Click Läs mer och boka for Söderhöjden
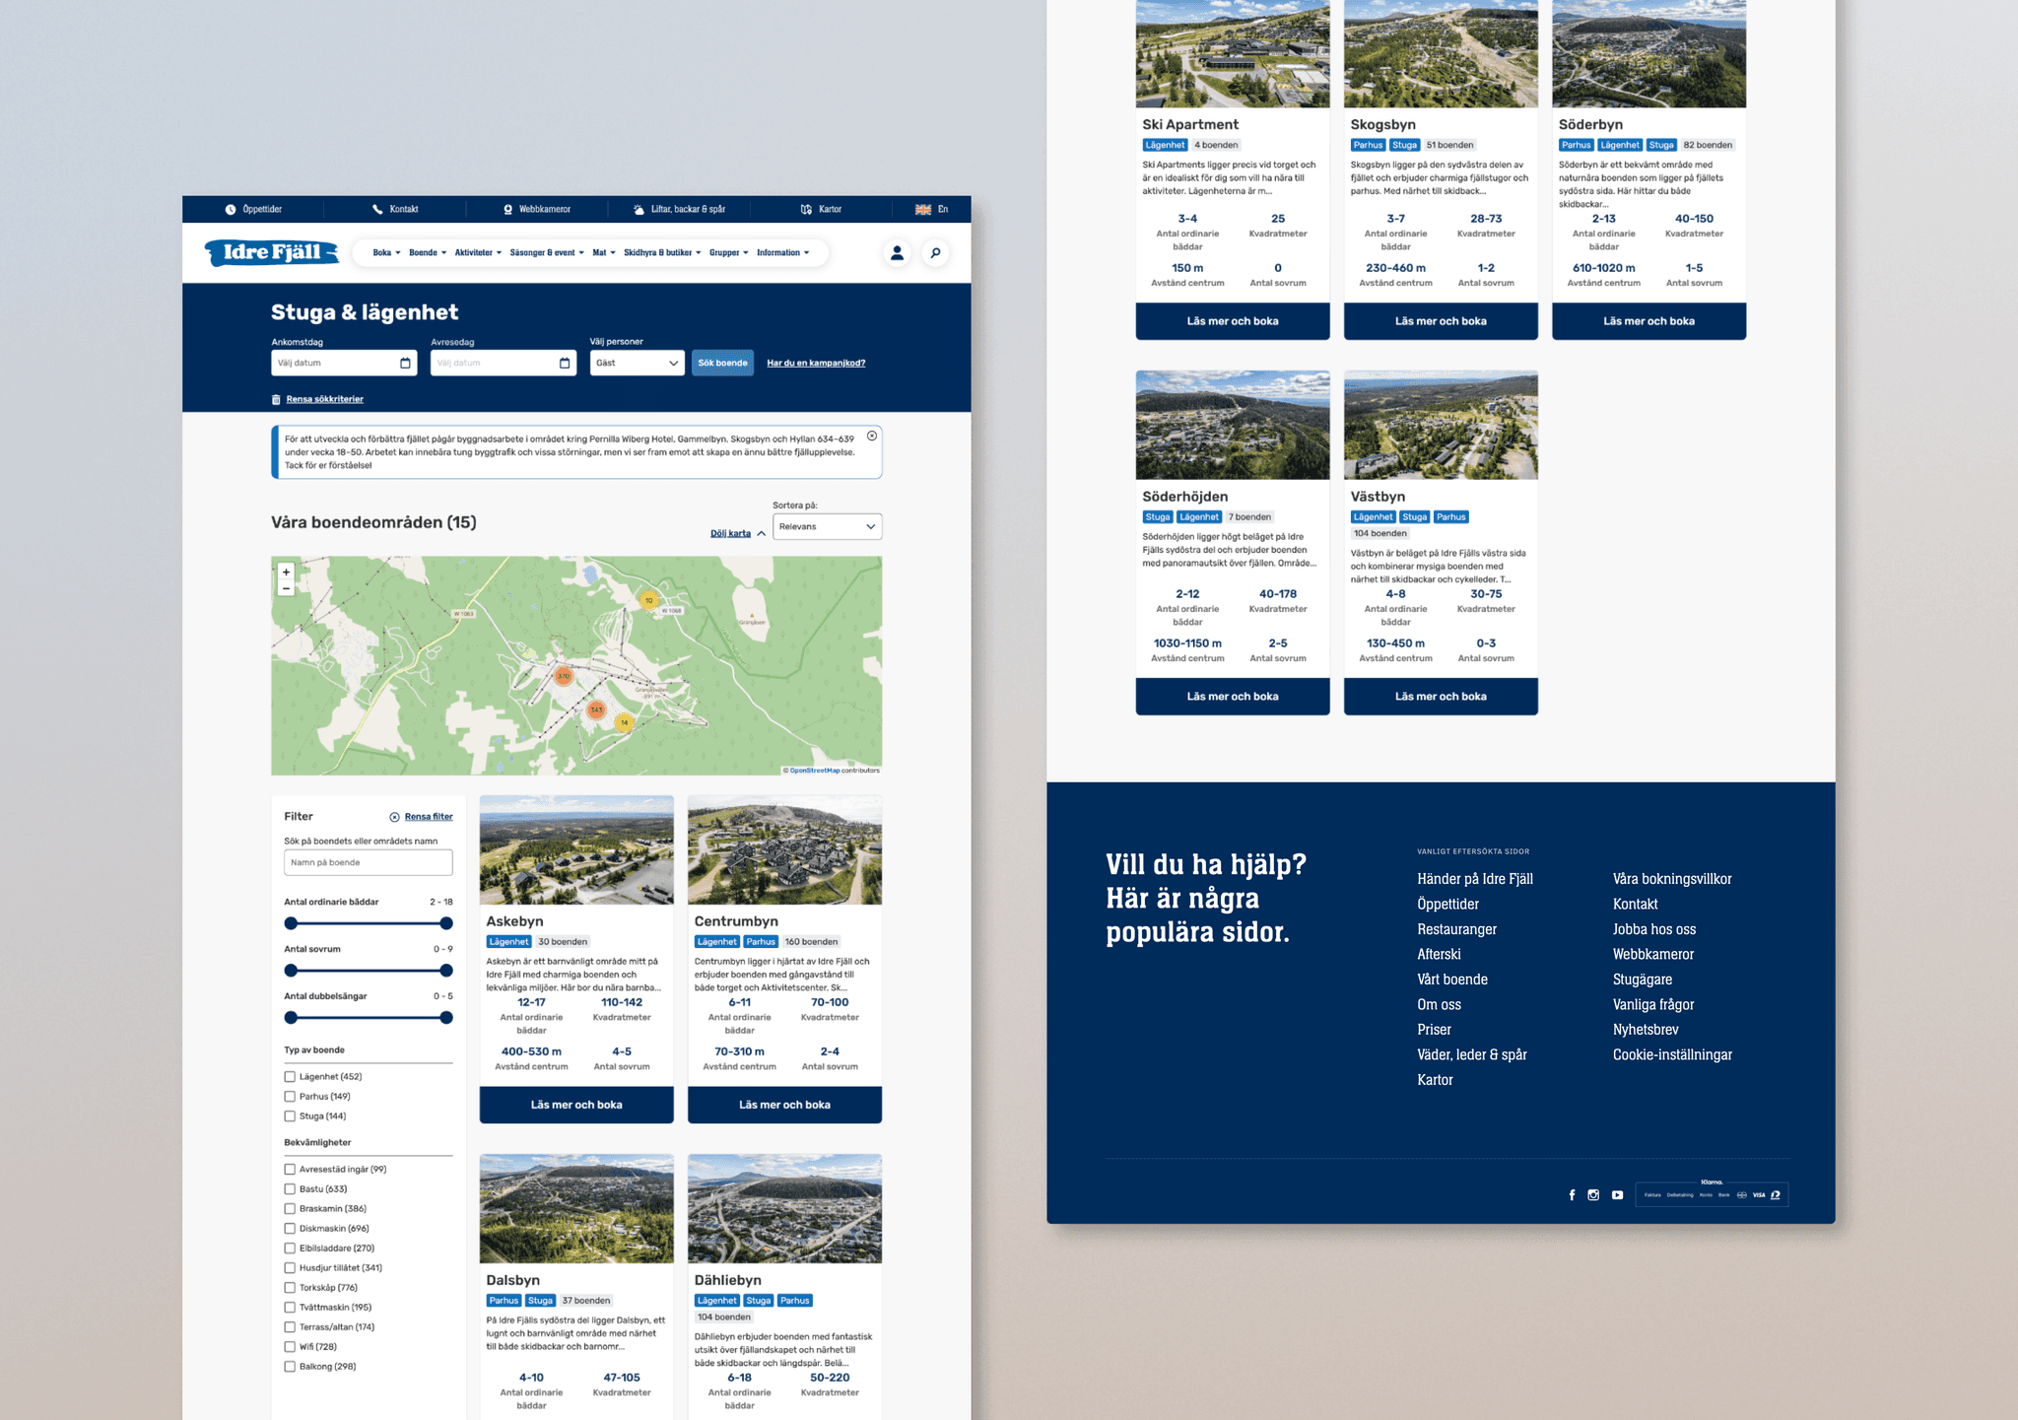Image resolution: width=2018 pixels, height=1420 pixels. tap(1233, 697)
